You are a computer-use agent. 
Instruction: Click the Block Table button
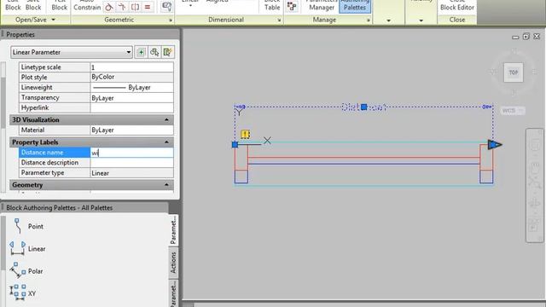click(272, 6)
